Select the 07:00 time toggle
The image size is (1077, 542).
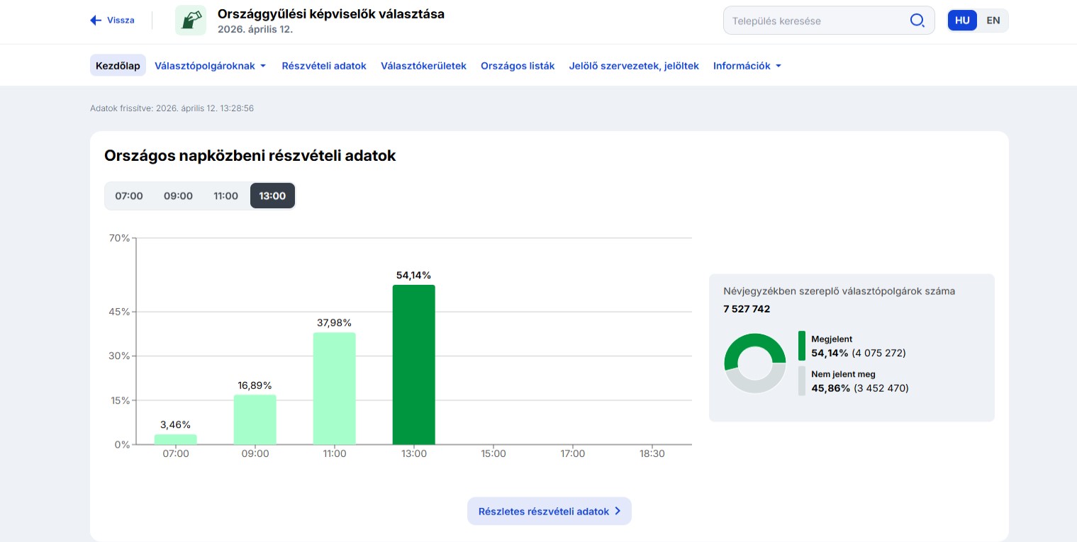[x=129, y=196]
